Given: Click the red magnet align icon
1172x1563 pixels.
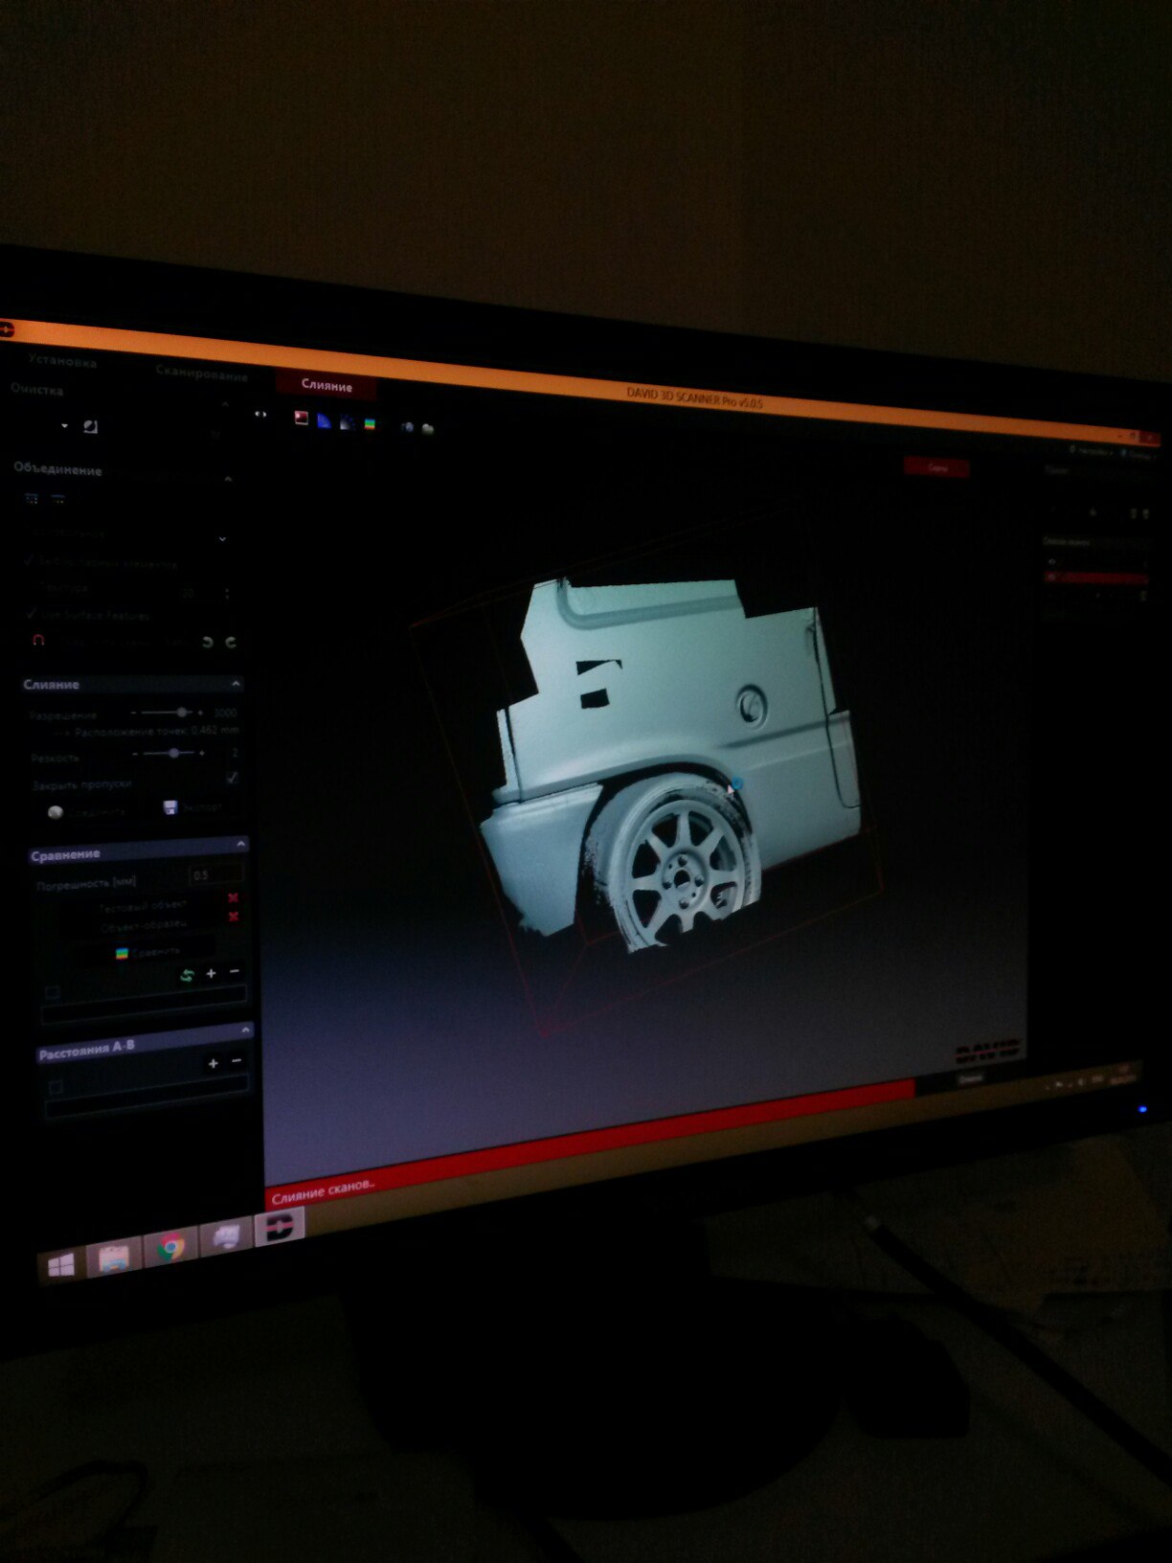Looking at the screenshot, I should [38, 641].
